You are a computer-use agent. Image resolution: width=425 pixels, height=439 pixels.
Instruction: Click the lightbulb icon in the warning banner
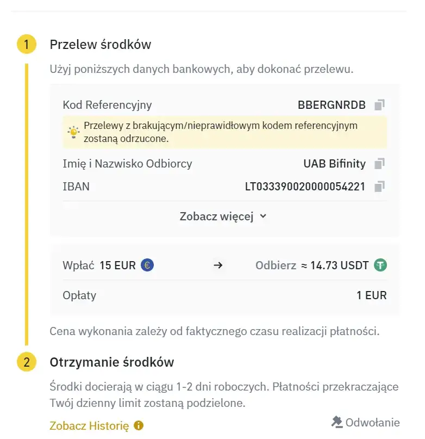click(72, 132)
